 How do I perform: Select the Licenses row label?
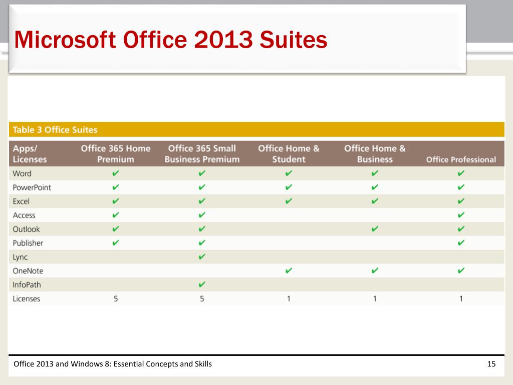[x=26, y=299]
